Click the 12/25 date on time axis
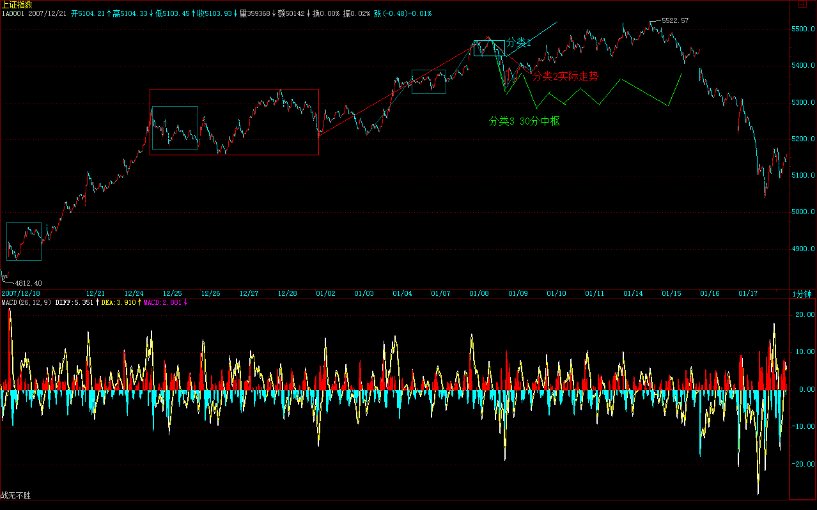This screenshot has width=817, height=510. pyautogui.click(x=173, y=294)
